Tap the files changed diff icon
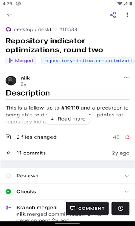Image resolution: width=135 pixels, height=226 pixels. point(8,137)
